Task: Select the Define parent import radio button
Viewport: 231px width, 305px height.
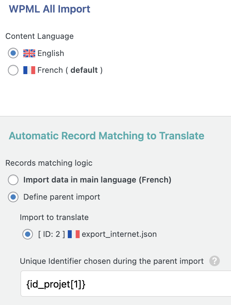Action: click(13, 197)
